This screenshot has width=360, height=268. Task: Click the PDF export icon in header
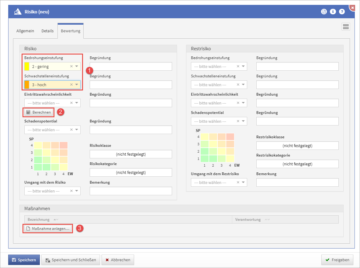click(x=324, y=12)
